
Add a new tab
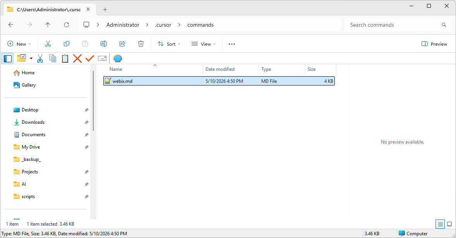click(x=105, y=10)
